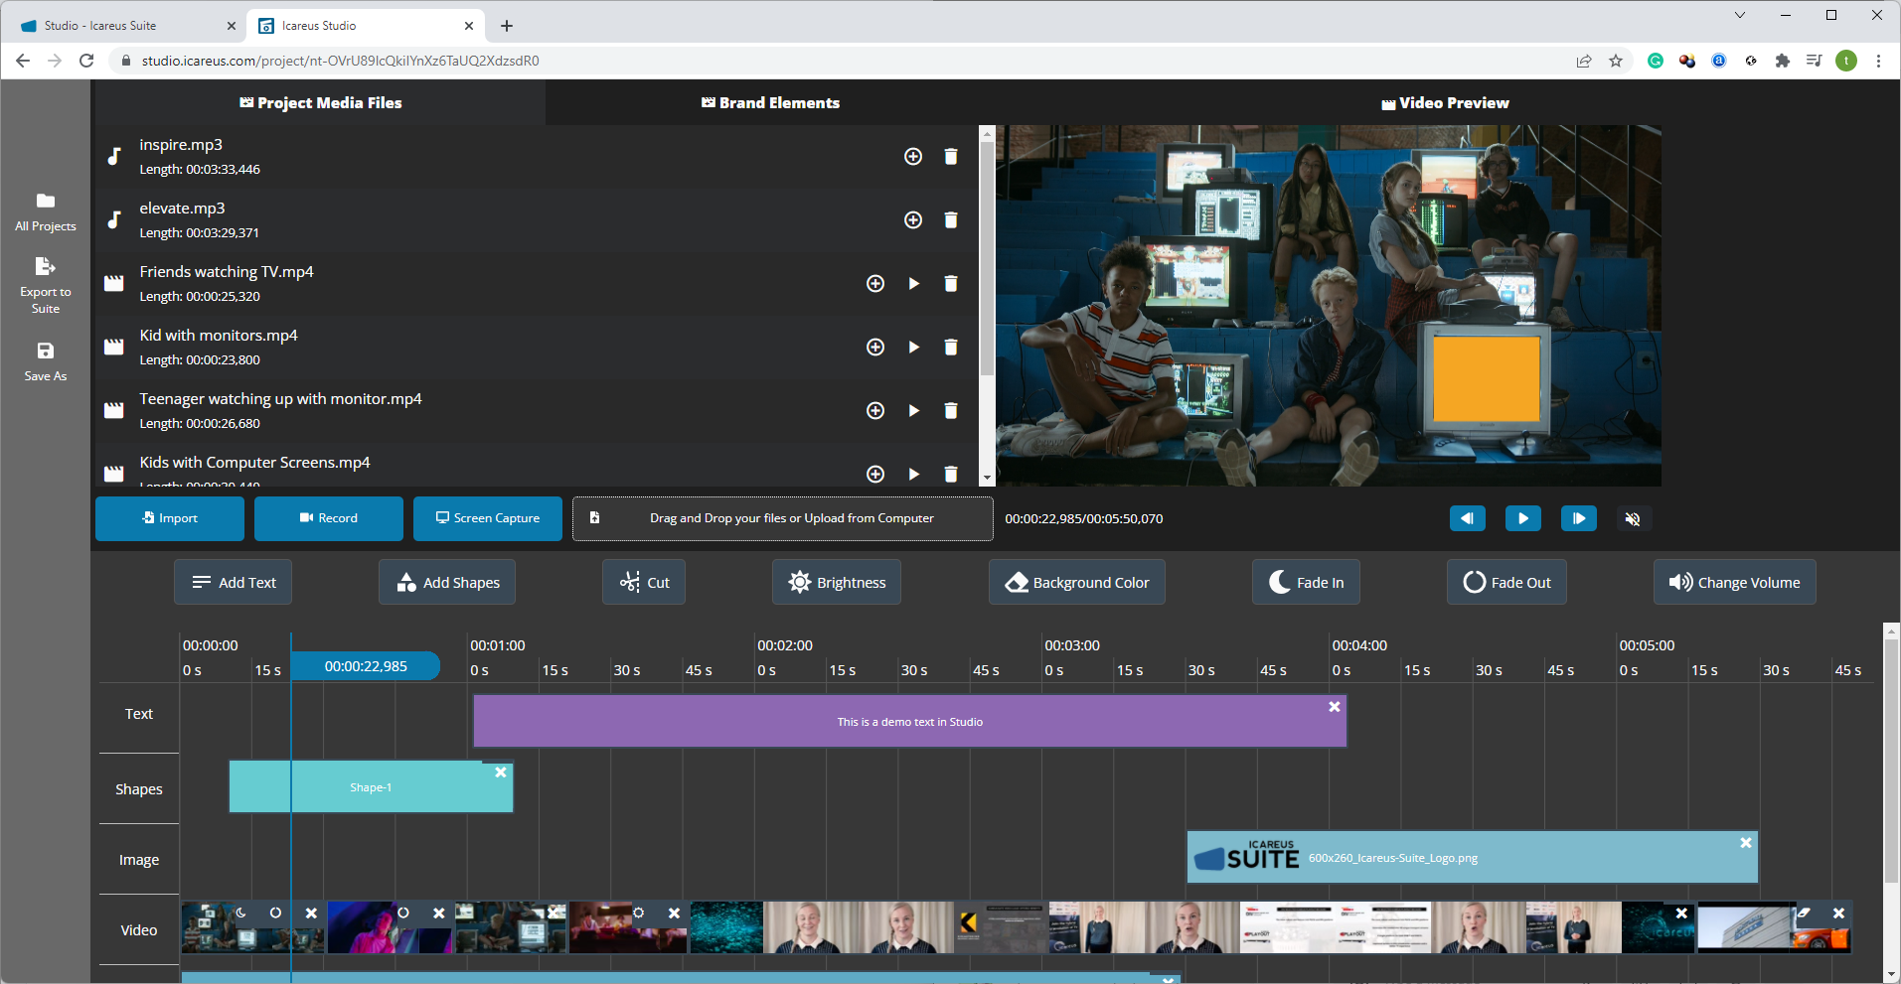Open All Projects from the sidebar
1901x984 pixels.
pos(46,211)
